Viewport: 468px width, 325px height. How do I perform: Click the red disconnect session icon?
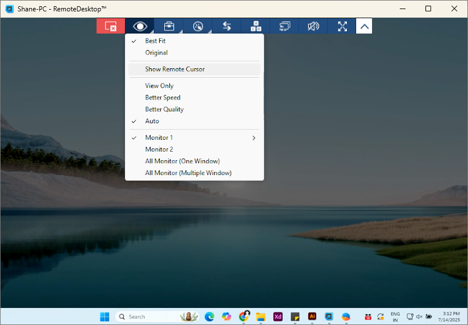tap(111, 26)
